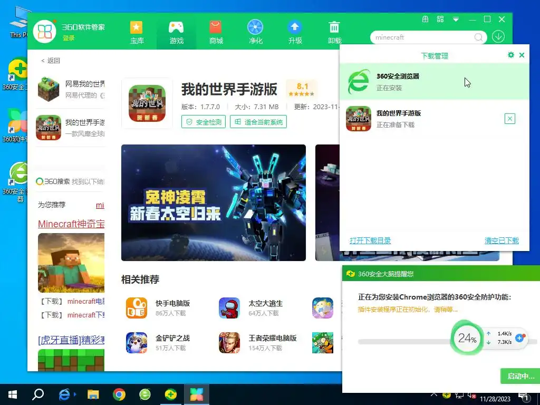Open the second partially visible screenshot
Screen dimensions: 540x405
(x=327, y=202)
